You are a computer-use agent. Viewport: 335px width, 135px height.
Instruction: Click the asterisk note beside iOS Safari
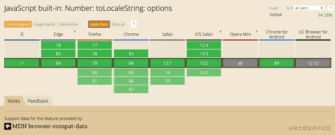tap(221, 32)
